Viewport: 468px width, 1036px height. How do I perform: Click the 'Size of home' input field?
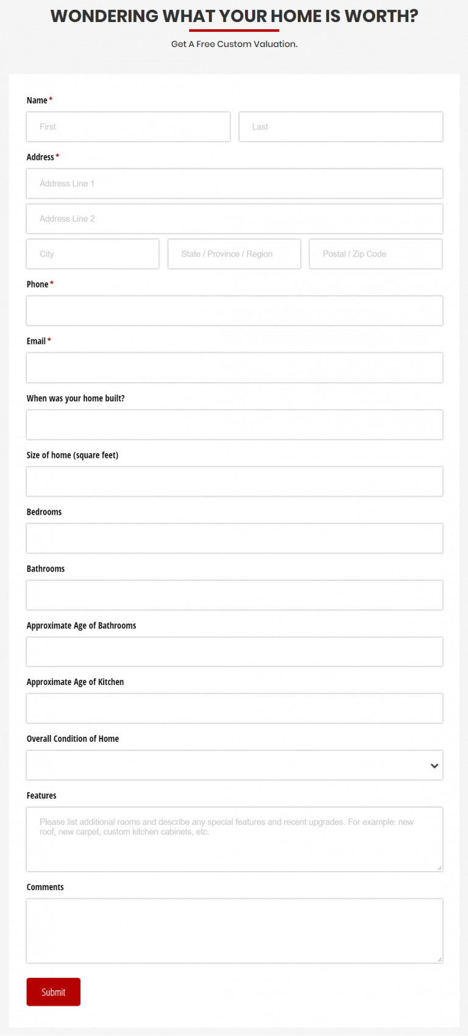tap(234, 481)
